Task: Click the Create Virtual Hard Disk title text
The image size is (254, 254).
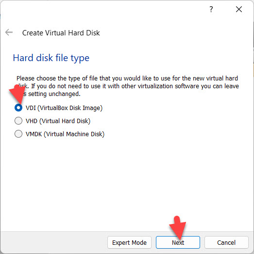Action: [x=61, y=33]
